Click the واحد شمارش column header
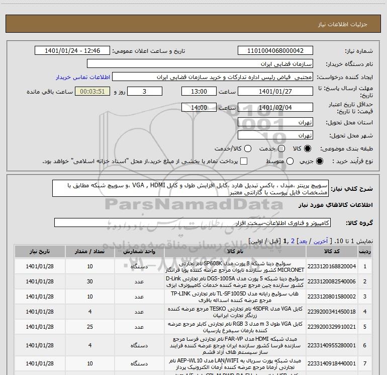The image size is (387, 375). coord(139,251)
